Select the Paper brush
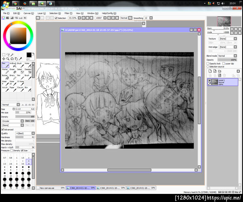Image resolution: width=243 pixels, height=202 pixels. (x=13, y=89)
